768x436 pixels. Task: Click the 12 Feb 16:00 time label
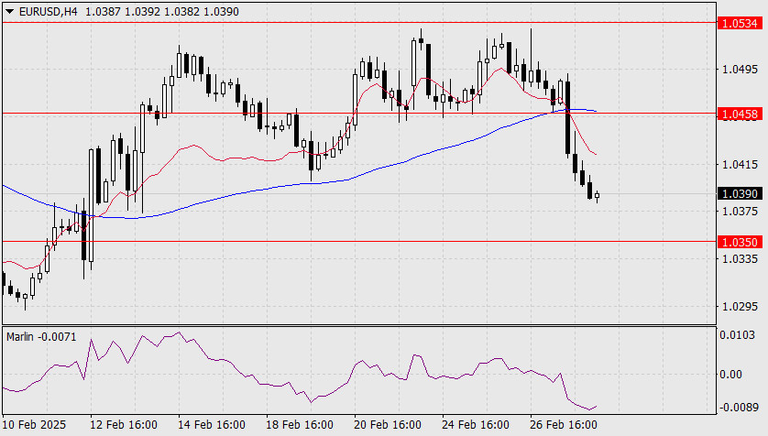click(x=124, y=424)
